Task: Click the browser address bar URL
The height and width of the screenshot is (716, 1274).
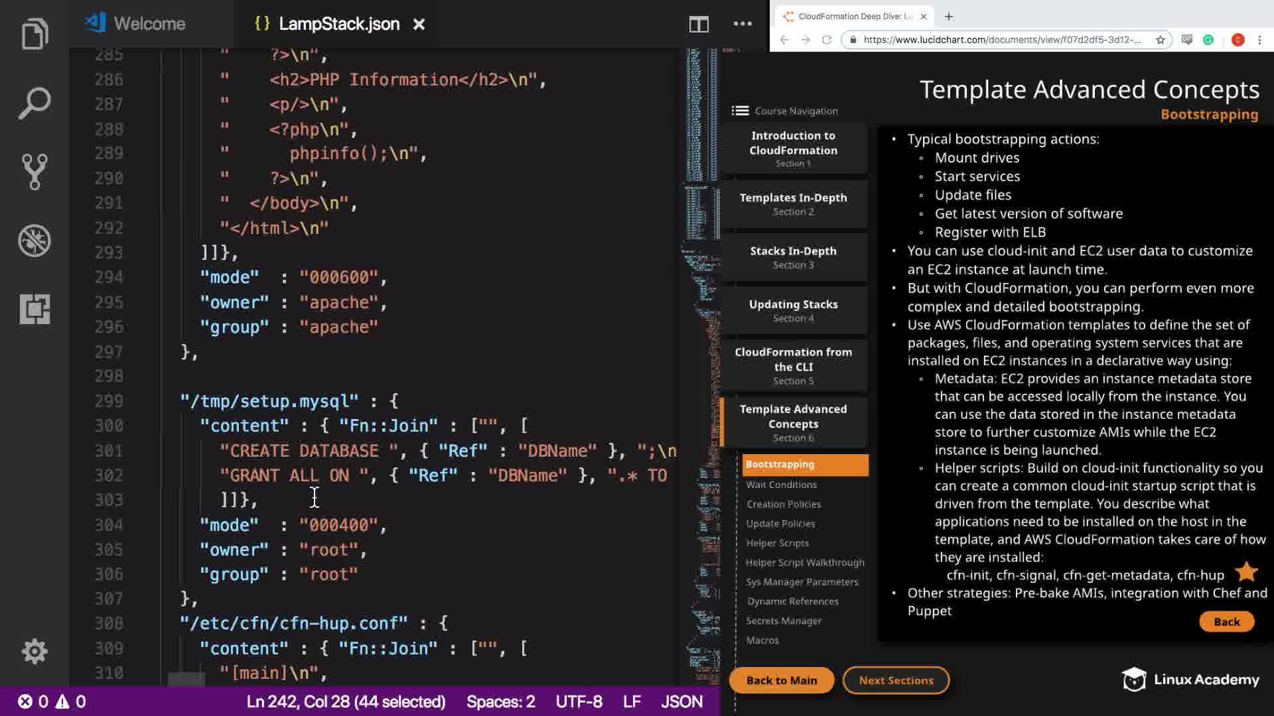Action: pos(1002,40)
